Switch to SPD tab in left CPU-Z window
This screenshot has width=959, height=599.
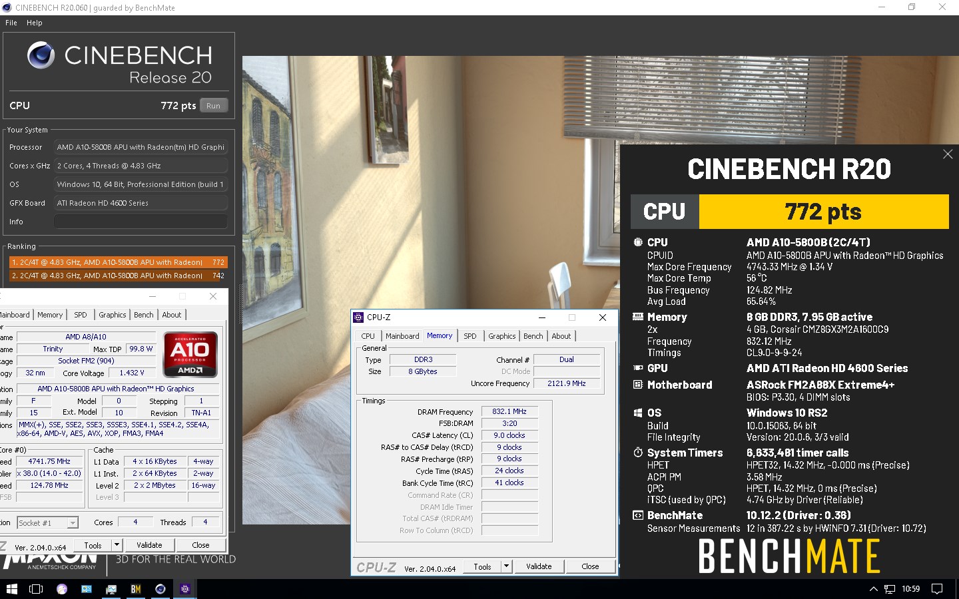pos(81,315)
